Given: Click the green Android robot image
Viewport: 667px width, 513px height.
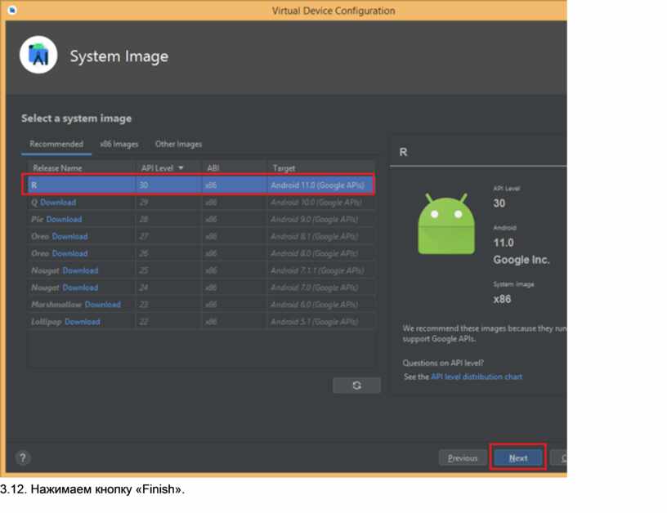Looking at the screenshot, I should [x=446, y=225].
